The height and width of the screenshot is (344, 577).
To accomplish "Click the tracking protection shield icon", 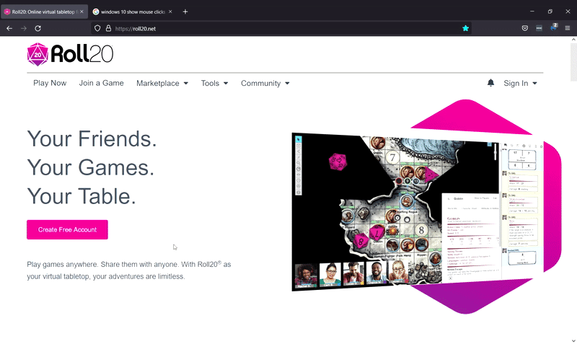I will [x=98, y=28].
